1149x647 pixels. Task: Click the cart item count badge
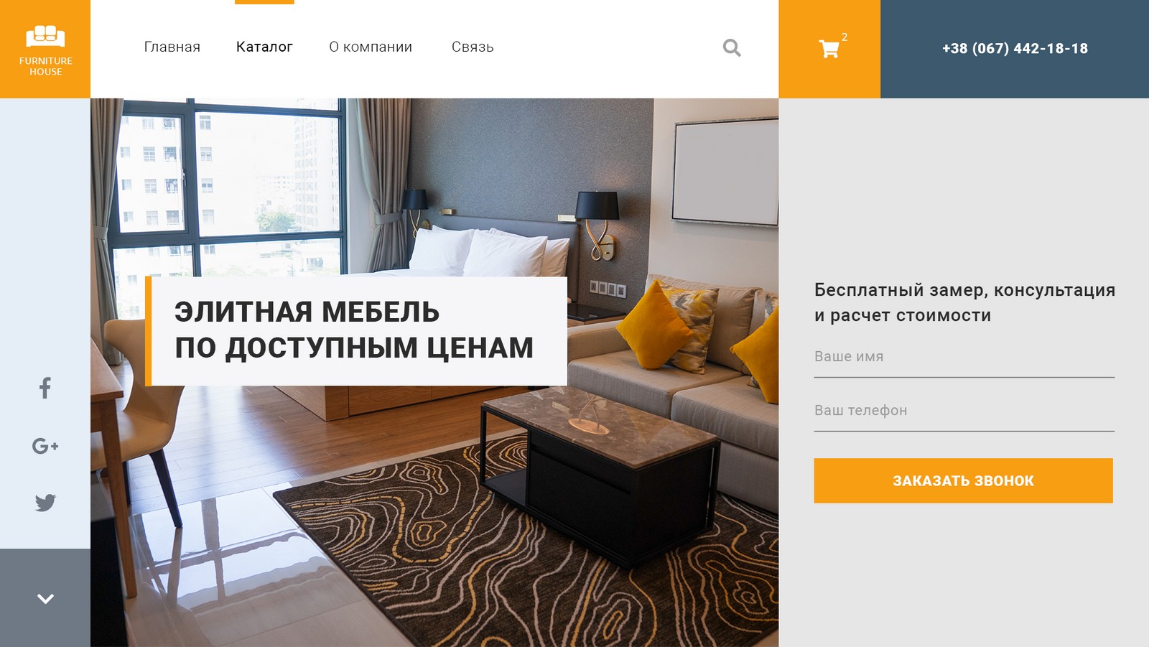[845, 37]
